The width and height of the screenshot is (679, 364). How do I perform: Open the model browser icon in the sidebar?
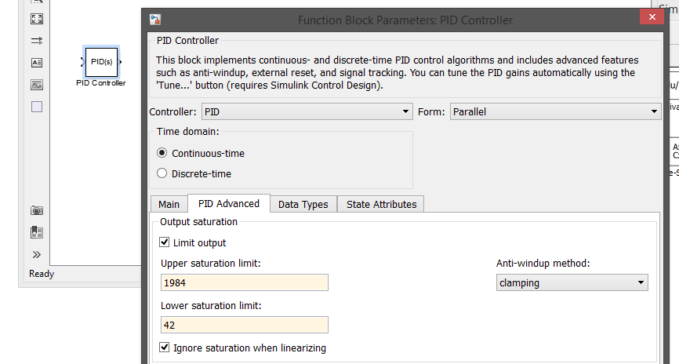(36, 231)
